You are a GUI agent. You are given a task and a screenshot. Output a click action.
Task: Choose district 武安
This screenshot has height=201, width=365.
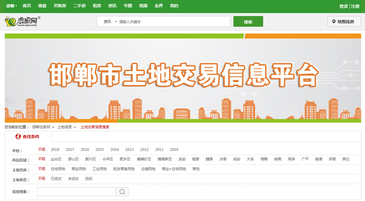[x=182, y=159]
